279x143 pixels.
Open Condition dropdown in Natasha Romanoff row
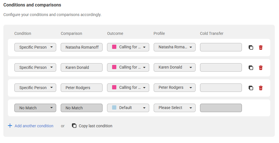[x=35, y=47]
